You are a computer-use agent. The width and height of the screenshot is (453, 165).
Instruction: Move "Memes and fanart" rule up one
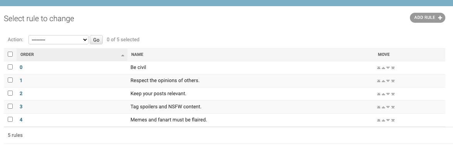pyautogui.click(x=383, y=120)
